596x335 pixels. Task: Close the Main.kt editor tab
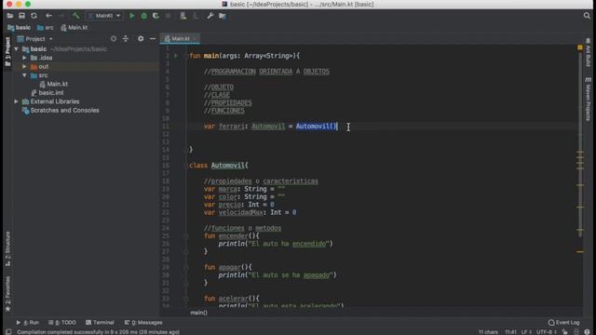195,39
